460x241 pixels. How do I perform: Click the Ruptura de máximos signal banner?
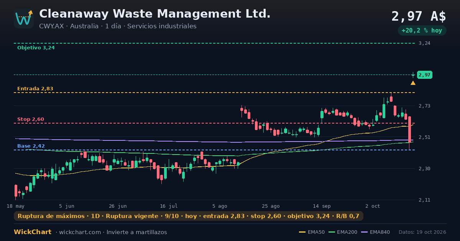tap(189, 216)
